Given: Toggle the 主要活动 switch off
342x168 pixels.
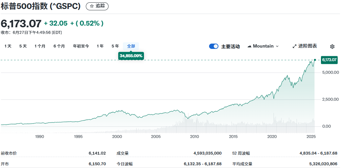Looking at the screenshot, I should coord(214,46).
